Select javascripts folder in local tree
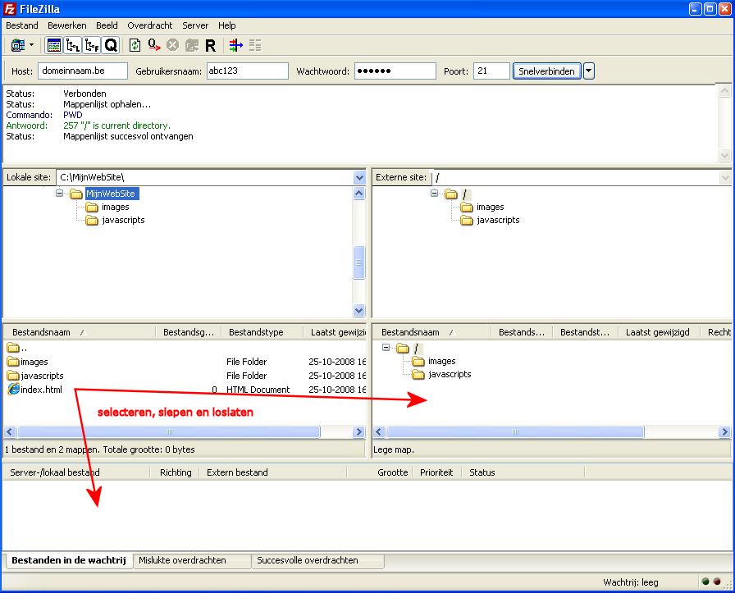The image size is (735, 593). (123, 220)
